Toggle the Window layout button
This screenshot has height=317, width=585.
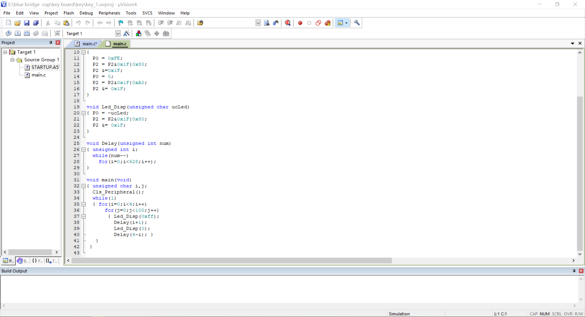[x=340, y=23]
